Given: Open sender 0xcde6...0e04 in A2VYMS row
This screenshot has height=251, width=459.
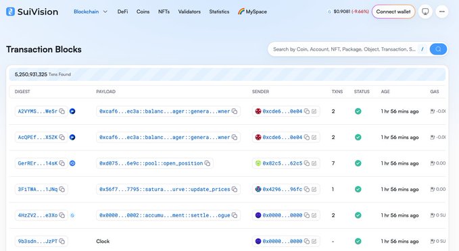Looking at the screenshot, I should (282, 111).
